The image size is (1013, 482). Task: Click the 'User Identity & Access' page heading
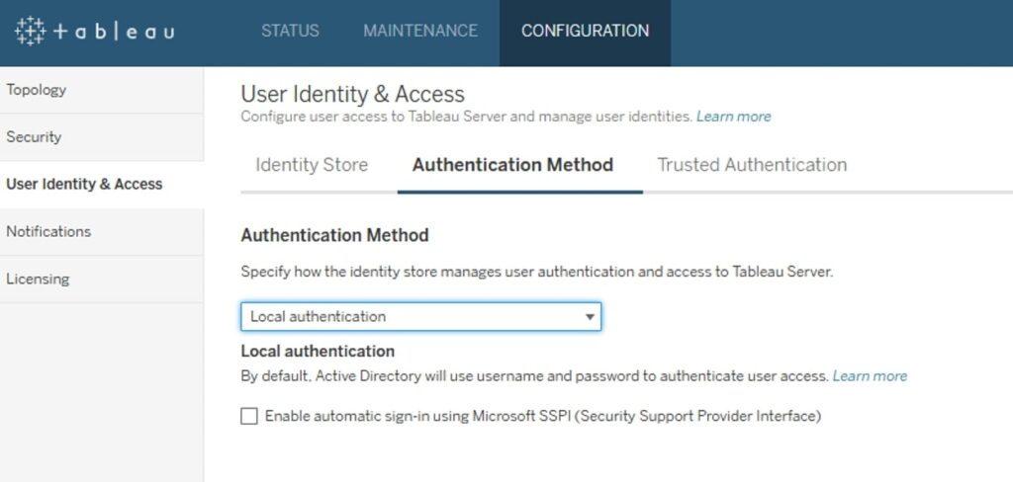pyautogui.click(x=353, y=94)
